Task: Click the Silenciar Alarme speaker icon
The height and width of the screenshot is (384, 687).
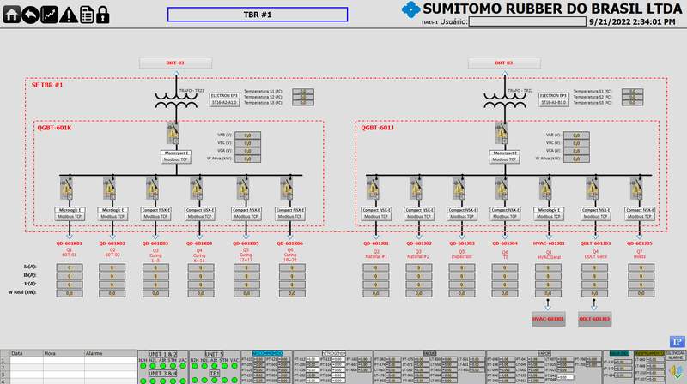Action: coord(676,371)
